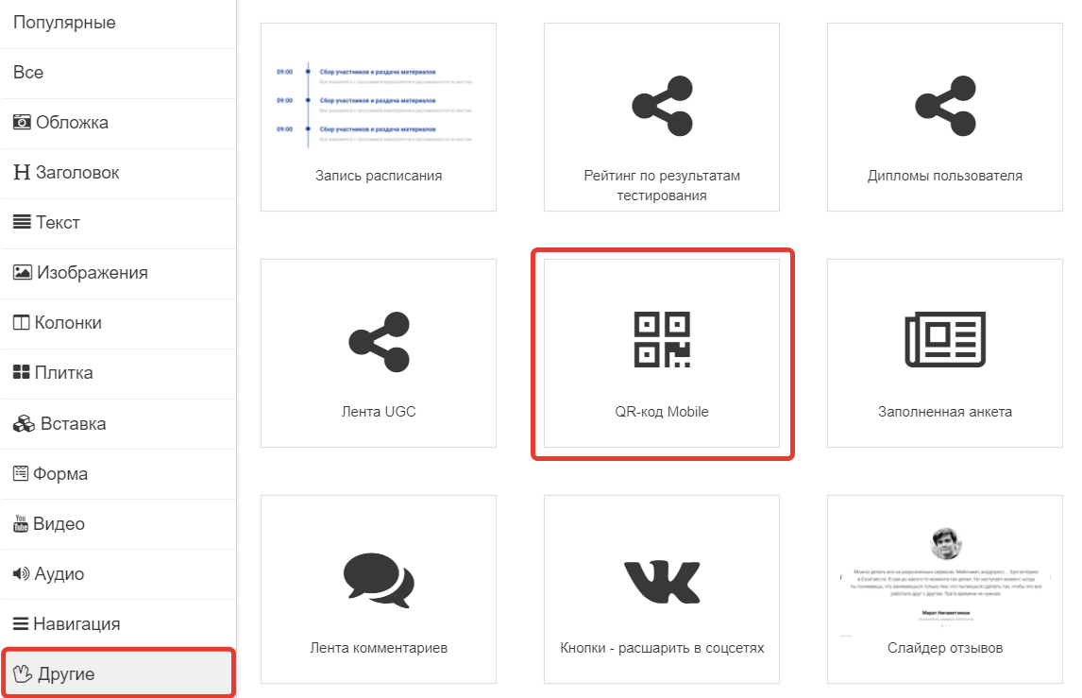Click share icon on Рейтинг по результатам тестирования
The width and height of the screenshot is (1082, 698).
(662, 106)
